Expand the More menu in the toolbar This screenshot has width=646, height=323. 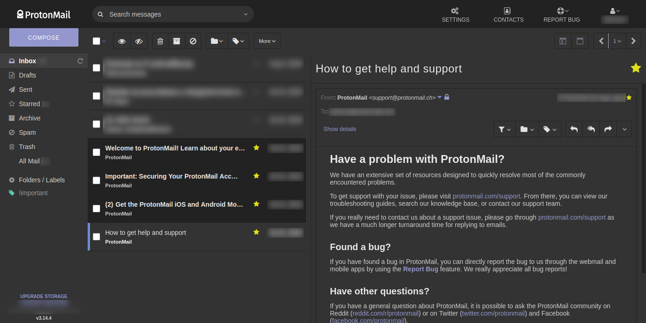pos(267,41)
